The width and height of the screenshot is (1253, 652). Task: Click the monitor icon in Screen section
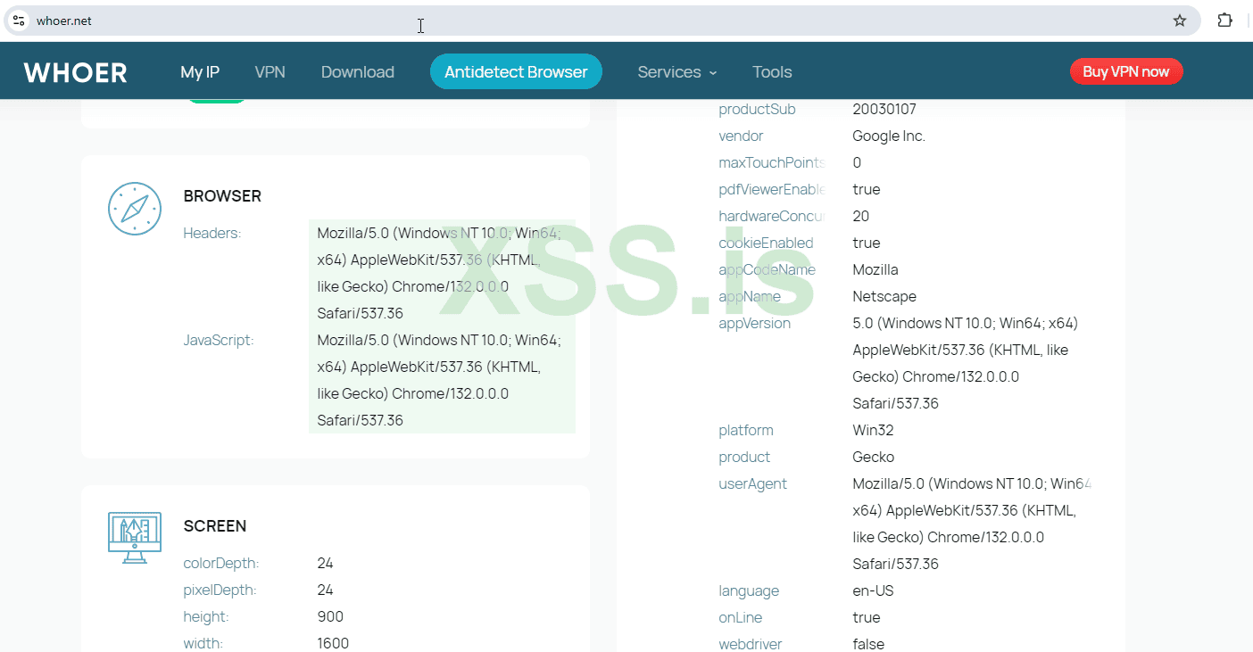(x=135, y=537)
